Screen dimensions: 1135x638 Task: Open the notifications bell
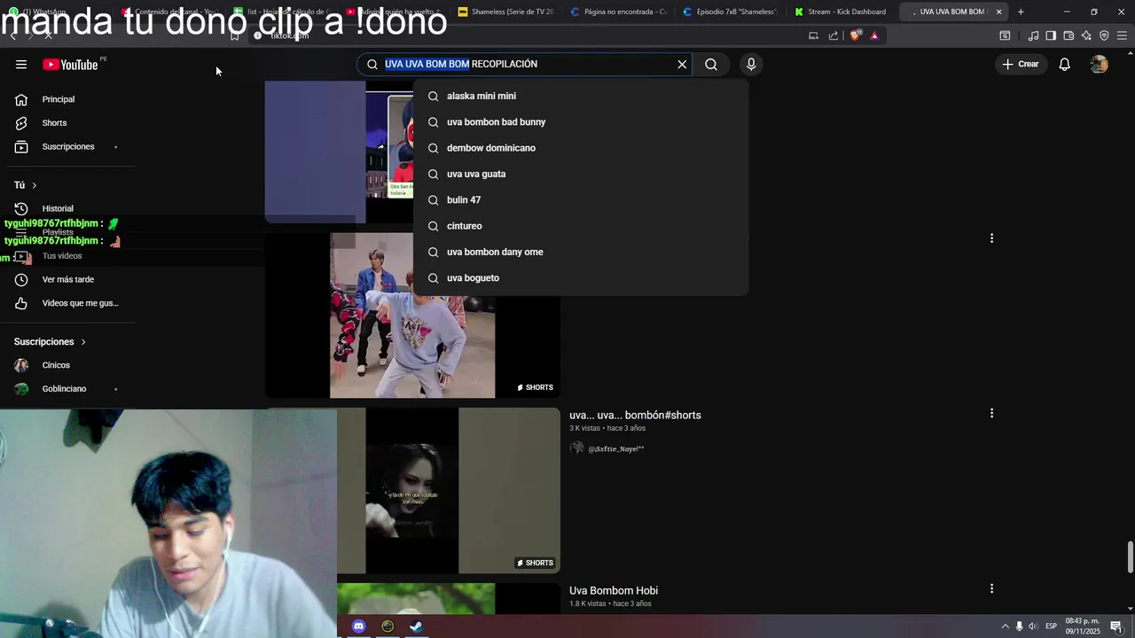tap(1065, 64)
